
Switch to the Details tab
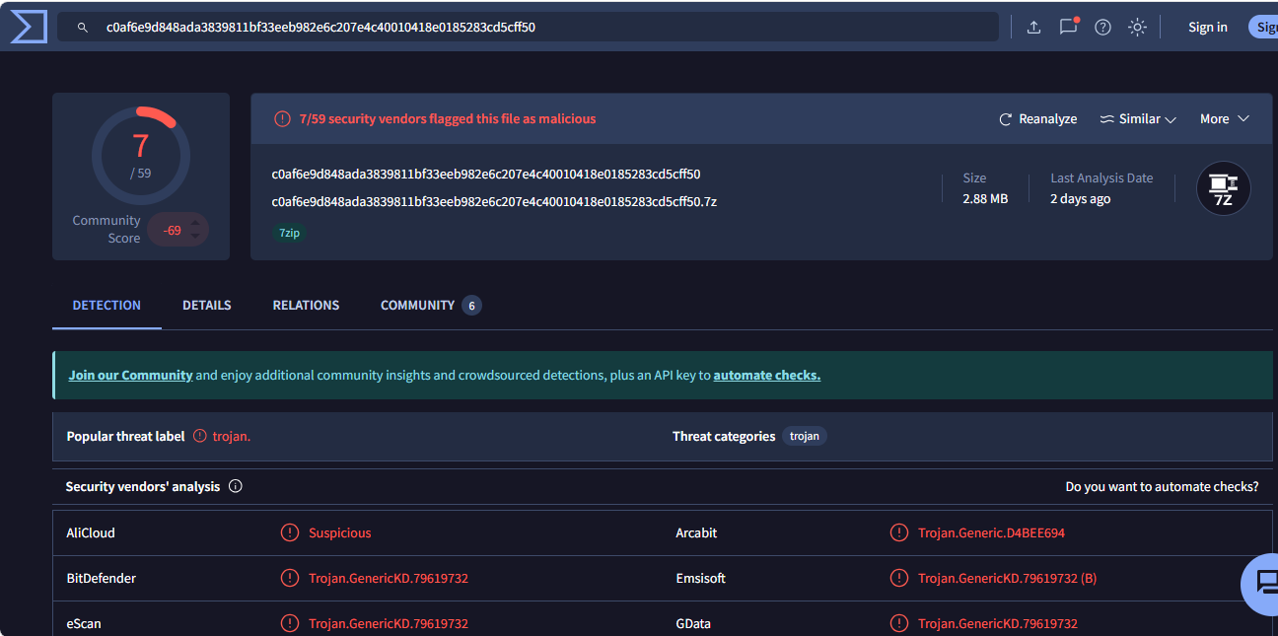point(207,306)
